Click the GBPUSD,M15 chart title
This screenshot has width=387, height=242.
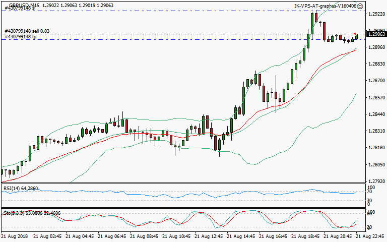(x=24, y=5)
